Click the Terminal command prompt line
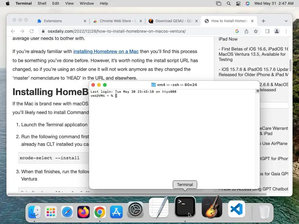The height and width of the screenshot is (224, 299). coord(104,96)
